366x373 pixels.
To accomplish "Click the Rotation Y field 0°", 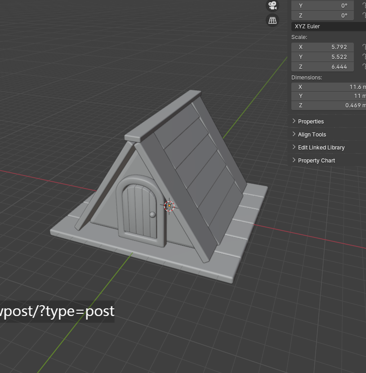I will coord(323,6).
